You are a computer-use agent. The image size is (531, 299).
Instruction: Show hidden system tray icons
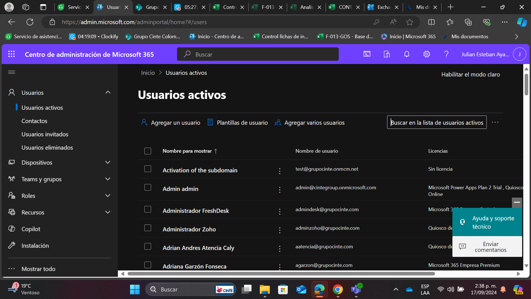(396, 289)
